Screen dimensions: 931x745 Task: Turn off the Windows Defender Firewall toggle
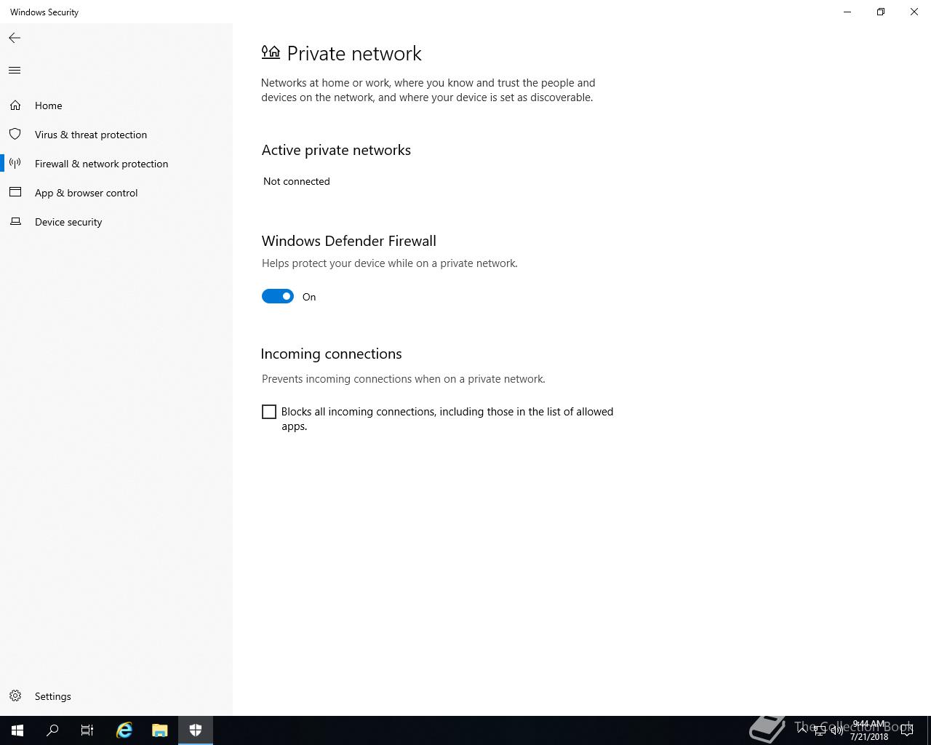click(x=278, y=296)
